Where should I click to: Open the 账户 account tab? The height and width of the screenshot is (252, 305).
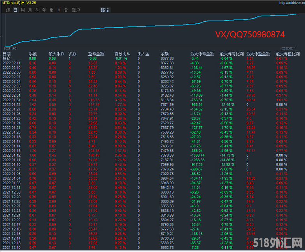pyautogui.click(x=76, y=10)
